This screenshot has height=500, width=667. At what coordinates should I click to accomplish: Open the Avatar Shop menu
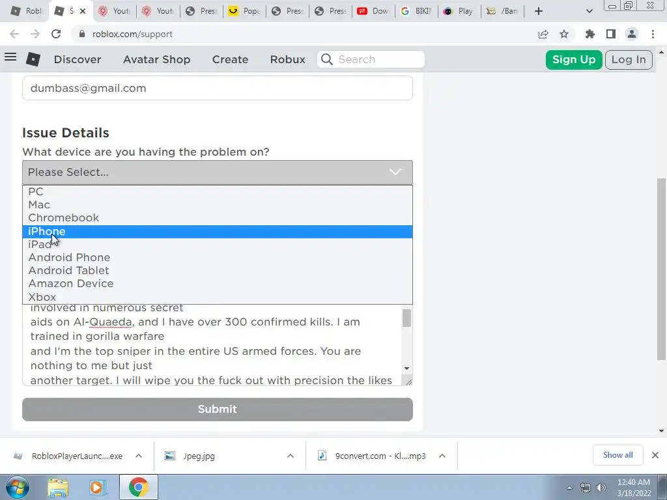pyautogui.click(x=156, y=59)
